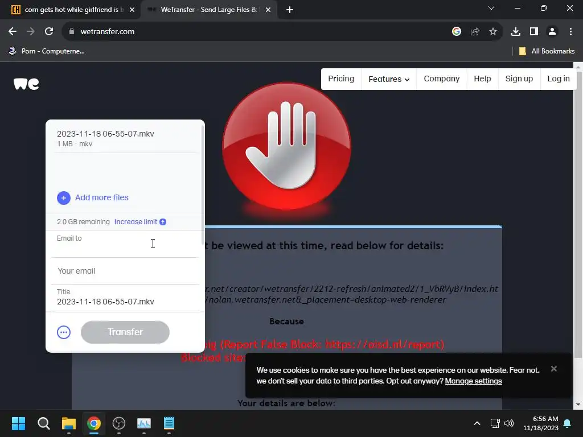Open the browser downloads icon
This screenshot has width=583, height=437.
pos(515,32)
